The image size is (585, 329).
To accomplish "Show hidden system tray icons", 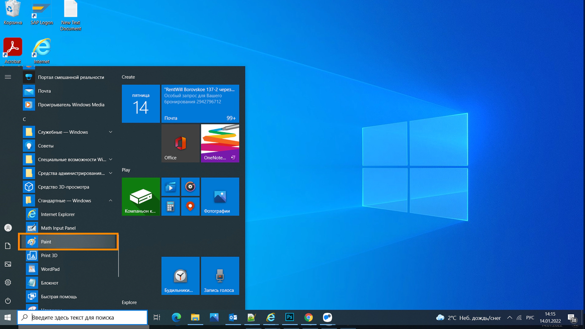I will pyautogui.click(x=510, y=318).
